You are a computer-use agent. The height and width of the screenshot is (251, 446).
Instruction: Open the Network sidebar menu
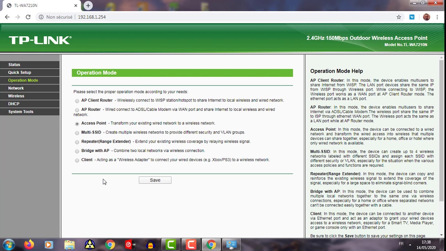point(30,88)
